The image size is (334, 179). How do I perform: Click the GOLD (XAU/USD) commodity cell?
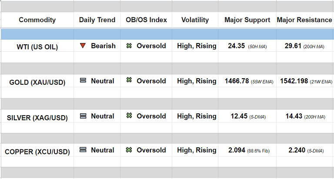pyautogui.click(x=37, y=82)
